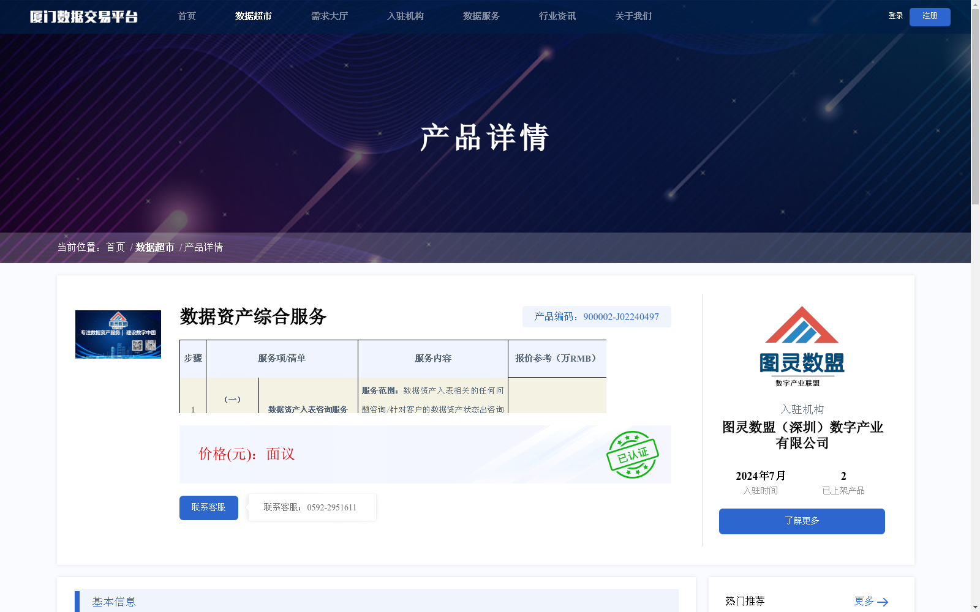Click the product title 数据资产综合服务

coord(253,316)
